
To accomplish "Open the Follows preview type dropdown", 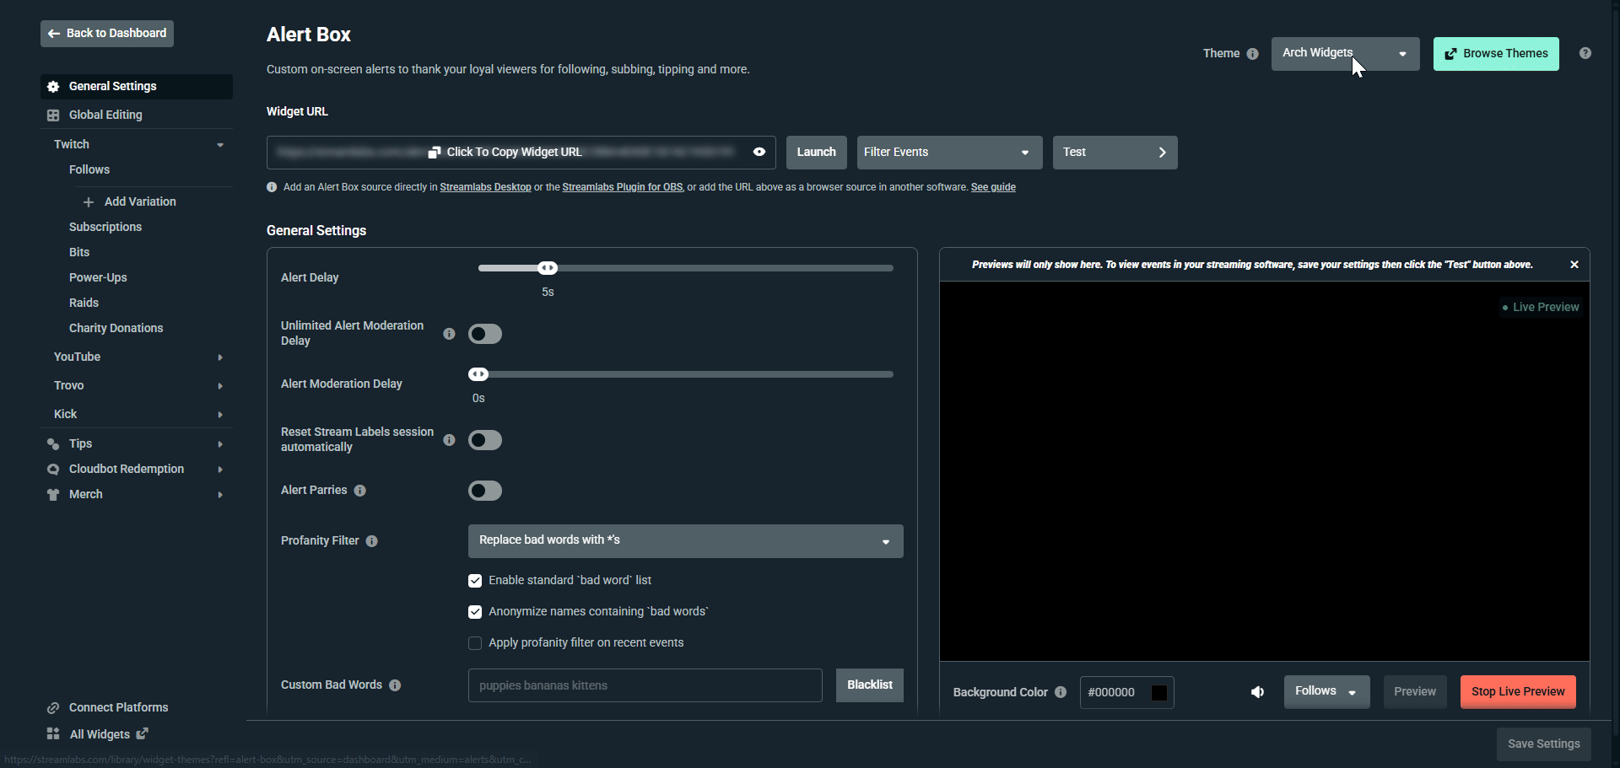I will [x=1326, y=692].
